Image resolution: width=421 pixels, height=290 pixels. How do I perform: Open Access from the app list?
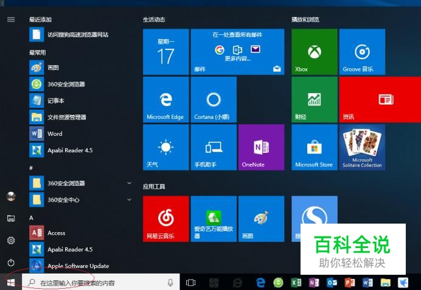(x=80, y=233)
